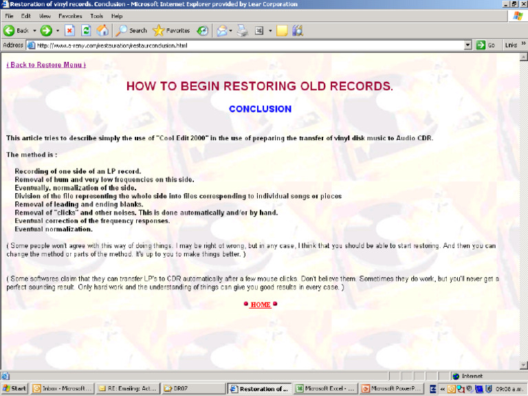Expand the address bar URL dropdown

pos(467,45)
